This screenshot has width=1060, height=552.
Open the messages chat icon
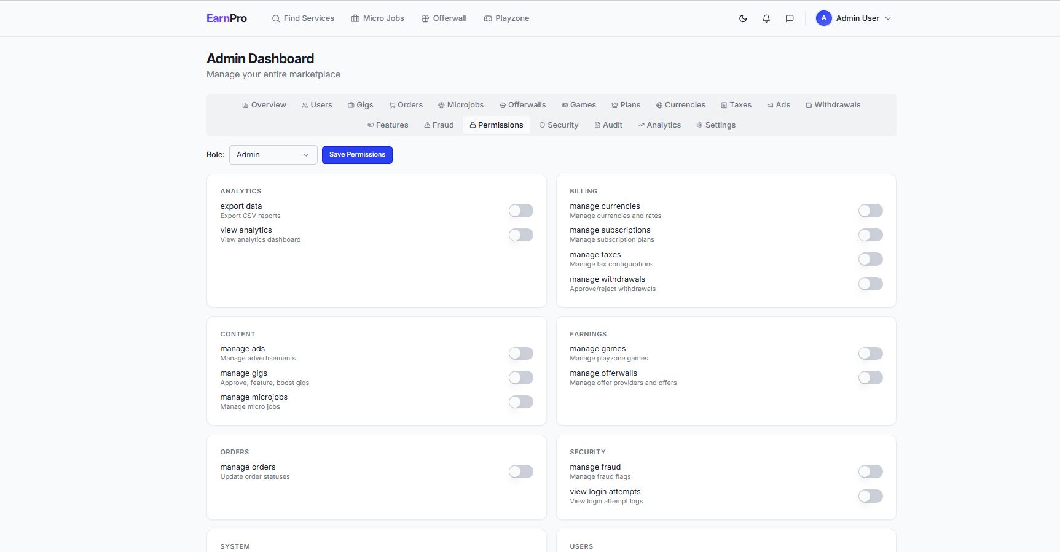coord(790,18)
